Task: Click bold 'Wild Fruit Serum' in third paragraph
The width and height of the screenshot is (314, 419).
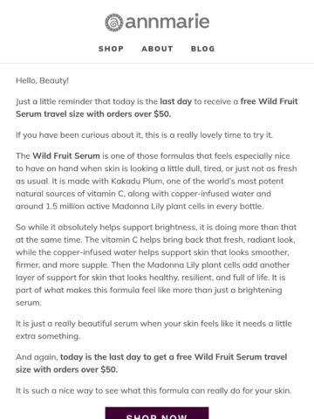Action: pos(66,155)
